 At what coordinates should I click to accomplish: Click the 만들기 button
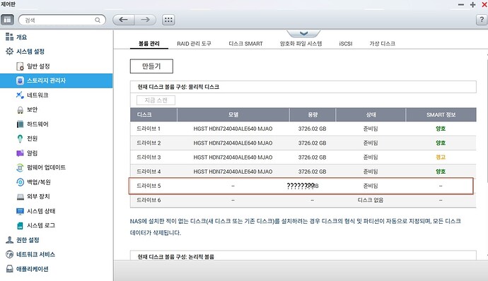coord(151,66)
